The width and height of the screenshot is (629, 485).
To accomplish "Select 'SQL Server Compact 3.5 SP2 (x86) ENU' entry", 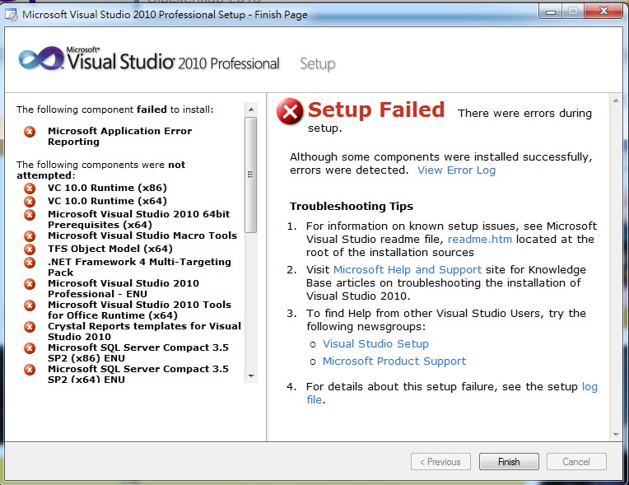I will (x=138, y=352).
